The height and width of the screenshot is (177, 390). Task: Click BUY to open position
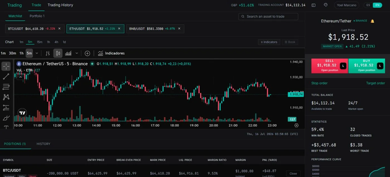point(367,66)
